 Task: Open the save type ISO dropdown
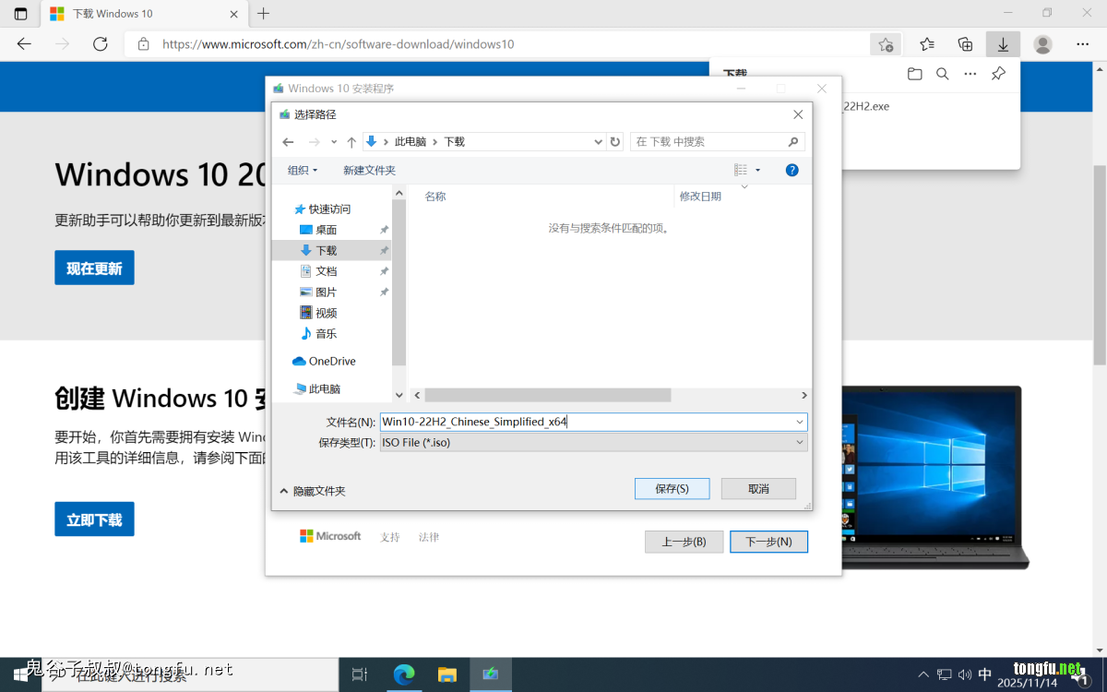(x=799, y=443)
